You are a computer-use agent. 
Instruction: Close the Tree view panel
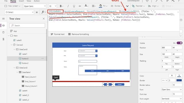coord(44,19)
